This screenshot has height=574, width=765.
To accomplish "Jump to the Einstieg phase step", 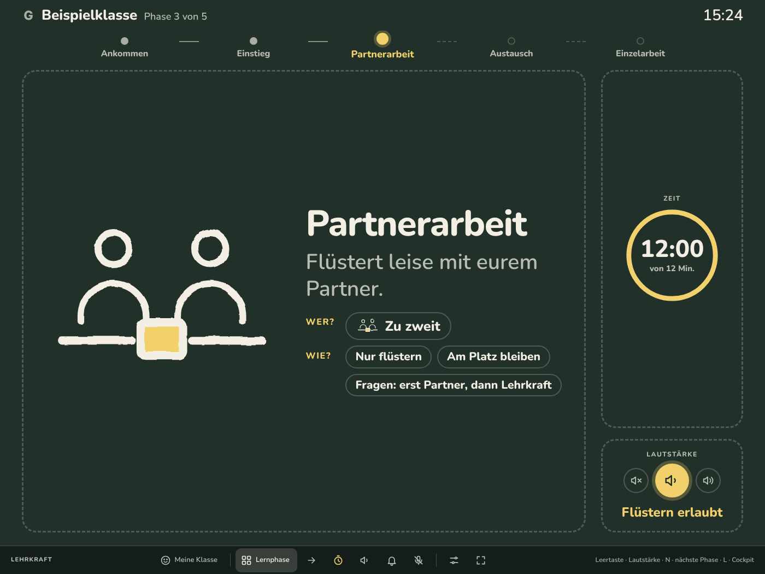I will (x=254, y=47).
